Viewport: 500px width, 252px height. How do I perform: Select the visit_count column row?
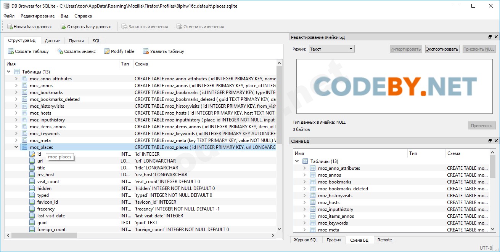48,182
